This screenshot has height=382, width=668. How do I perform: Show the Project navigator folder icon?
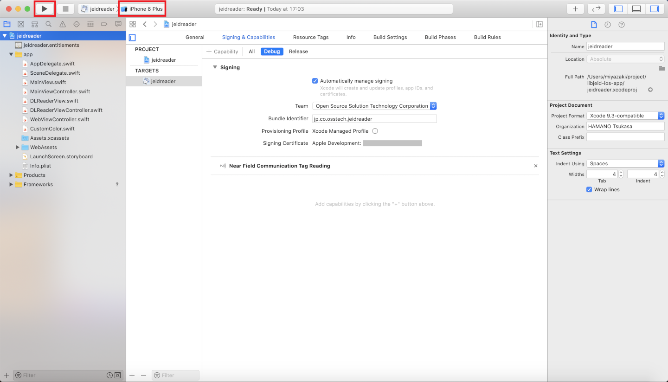7,24
